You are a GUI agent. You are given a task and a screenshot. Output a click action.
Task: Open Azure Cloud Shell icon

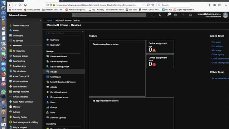[x=152, y=15]
